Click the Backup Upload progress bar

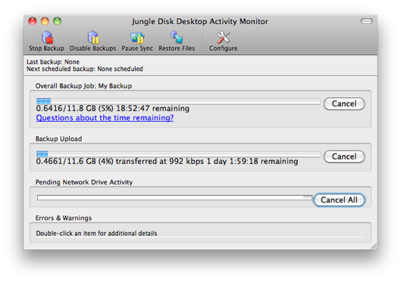pyautogui.click(x=178, y=154)
